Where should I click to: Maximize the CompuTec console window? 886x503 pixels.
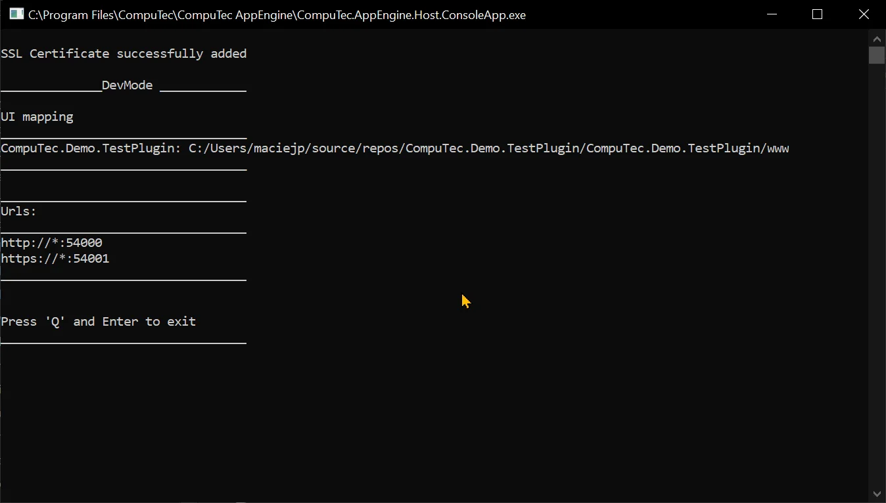(x=817, y=14)
